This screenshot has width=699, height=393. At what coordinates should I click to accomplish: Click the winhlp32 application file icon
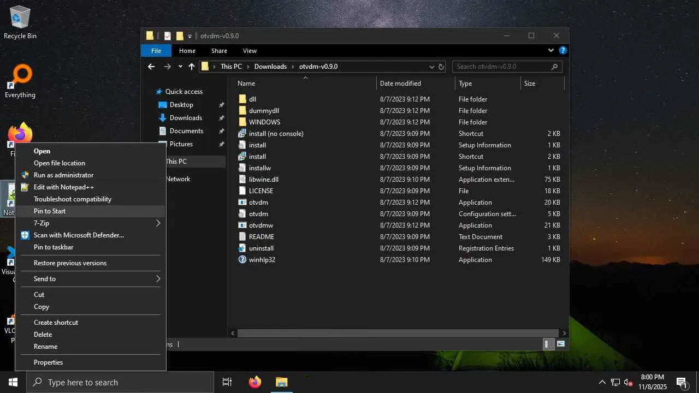[243, 260]
